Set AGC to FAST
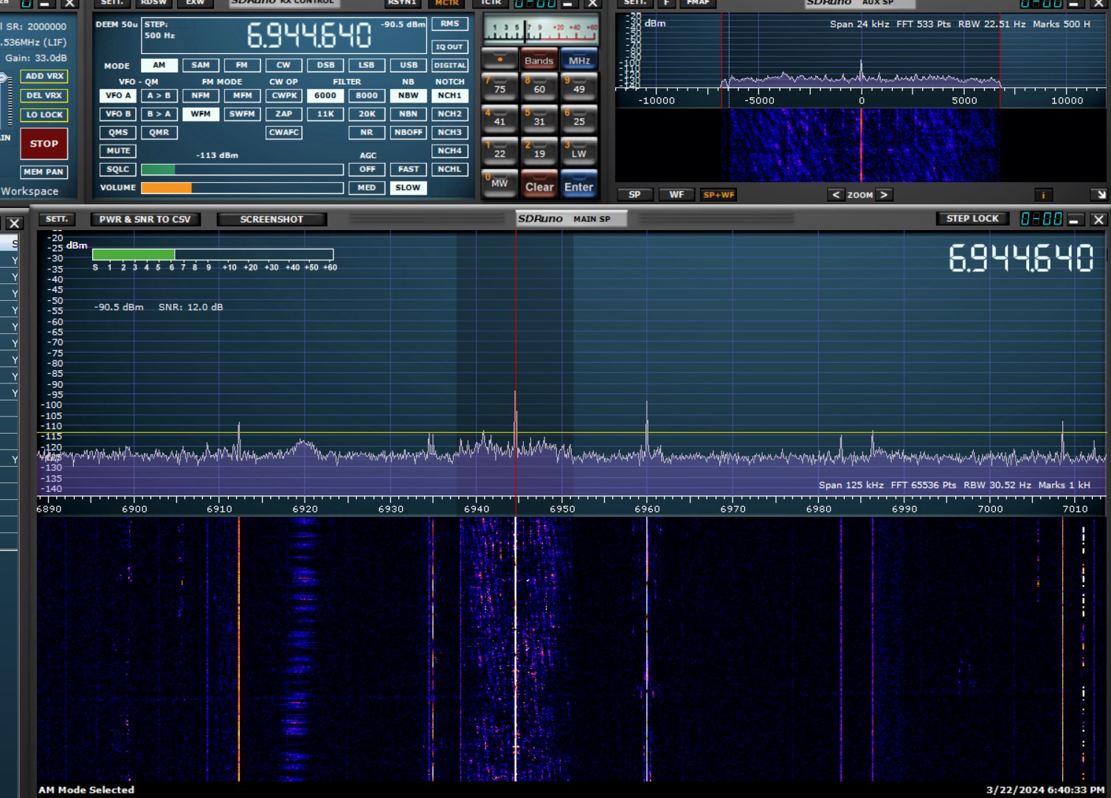Screen dimensions: 1111x798 point(408,169)
